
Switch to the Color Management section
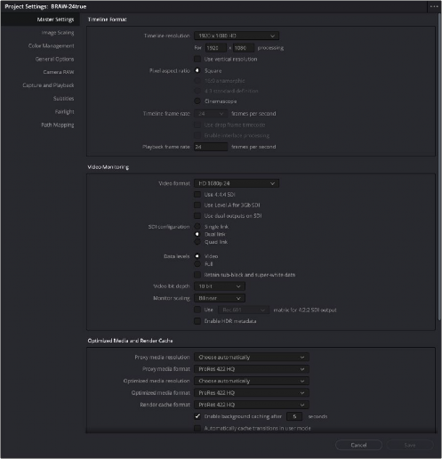coord(51,45)
